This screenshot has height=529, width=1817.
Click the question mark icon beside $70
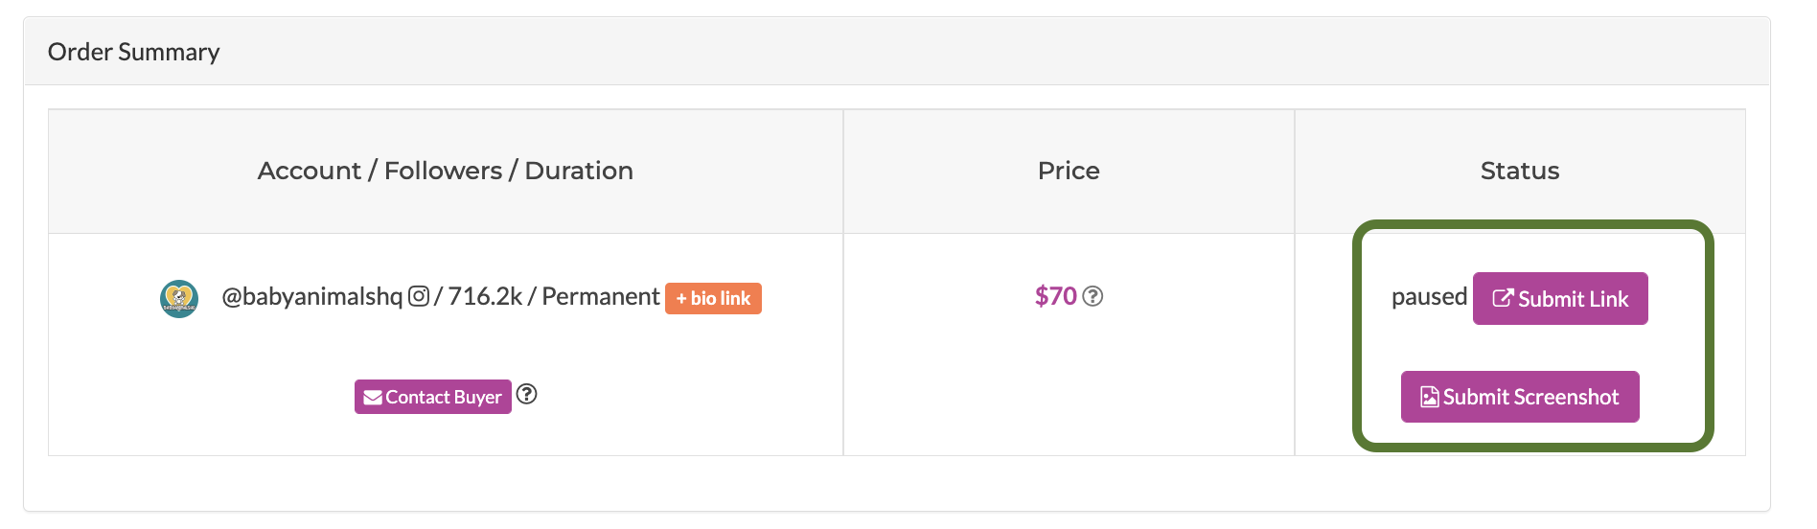pos(1092,297)
